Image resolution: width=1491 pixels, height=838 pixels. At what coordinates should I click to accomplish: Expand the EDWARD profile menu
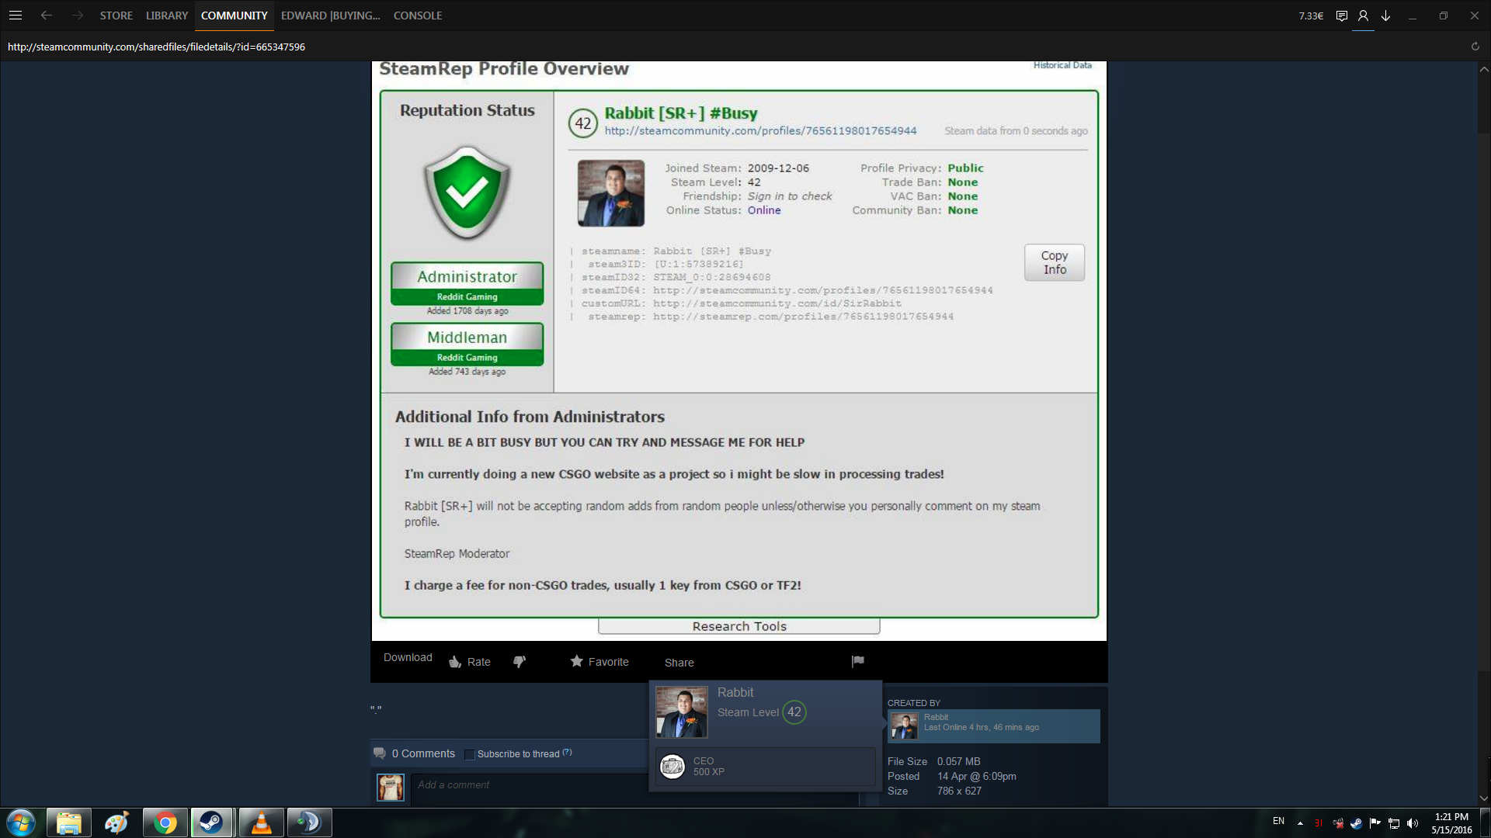pyautogui.click(x=330, y=16)
